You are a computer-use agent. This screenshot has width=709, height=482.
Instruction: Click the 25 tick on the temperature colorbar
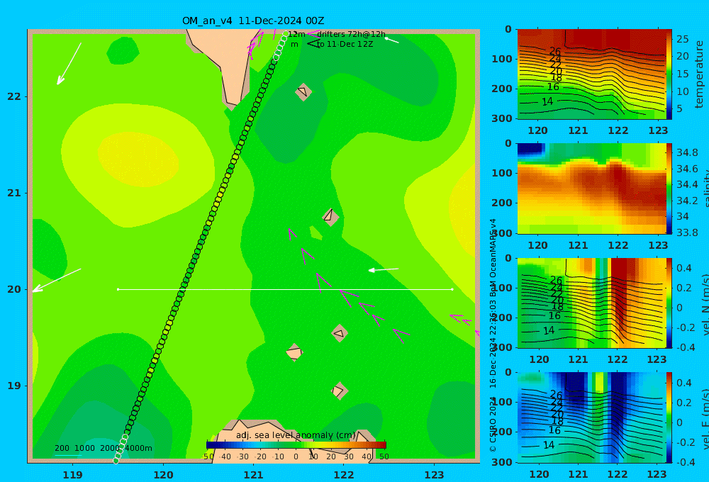[x=682, y=39]
